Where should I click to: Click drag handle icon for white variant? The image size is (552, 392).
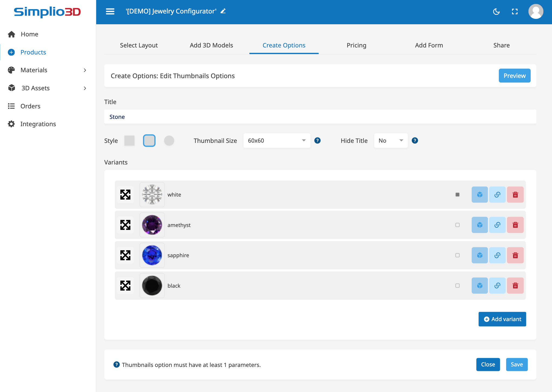pyautogui.click(x=125, y=194)
